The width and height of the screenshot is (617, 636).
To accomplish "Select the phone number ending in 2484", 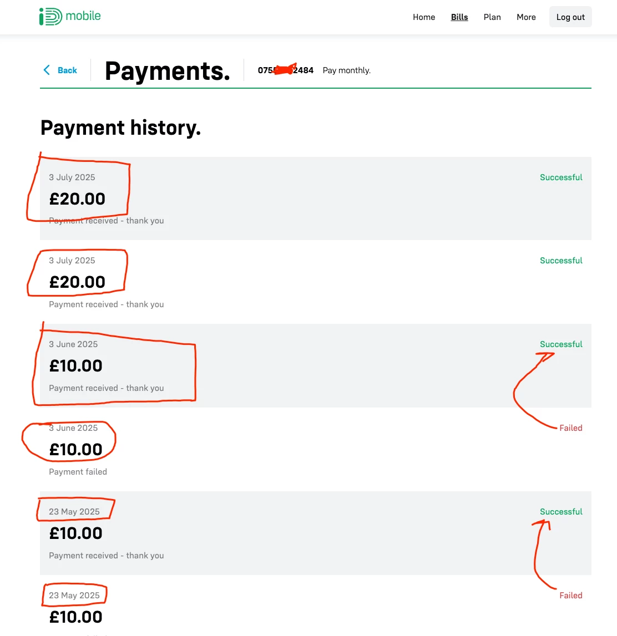I will click(x=286, y=70).
